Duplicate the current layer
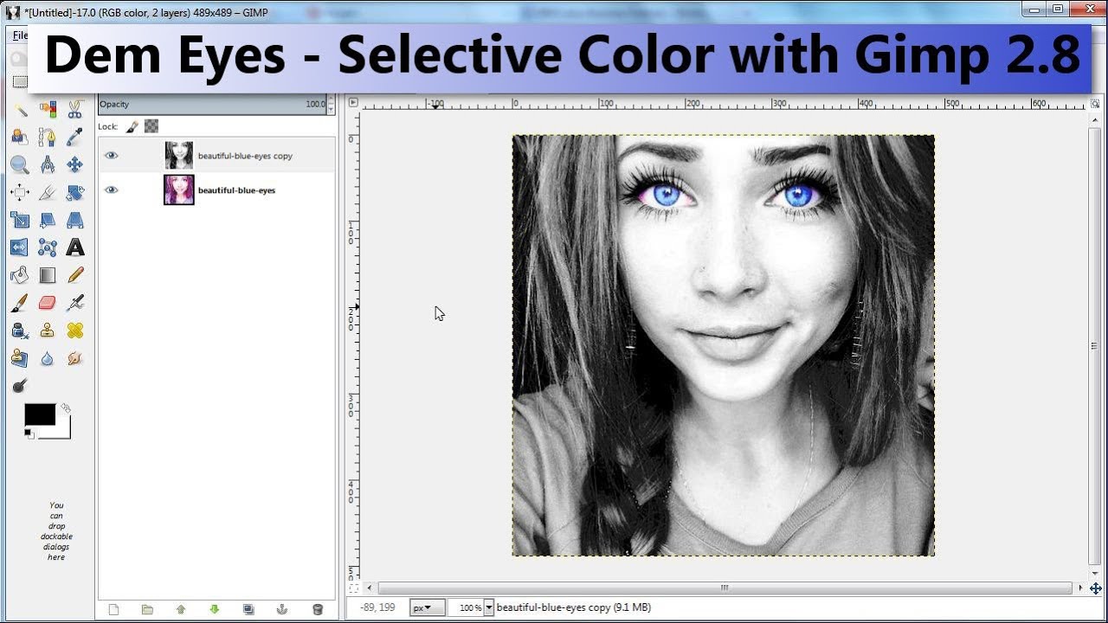Image resolution: width=1108 pixels, height=623 pixels. click(x=248, y=609)
